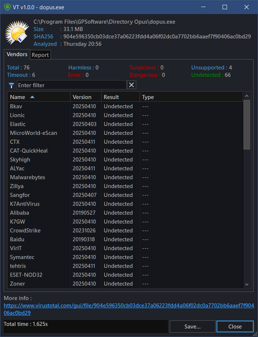Select the Elastic vendor row
258x337 pixels.
(x=125, y=124)
